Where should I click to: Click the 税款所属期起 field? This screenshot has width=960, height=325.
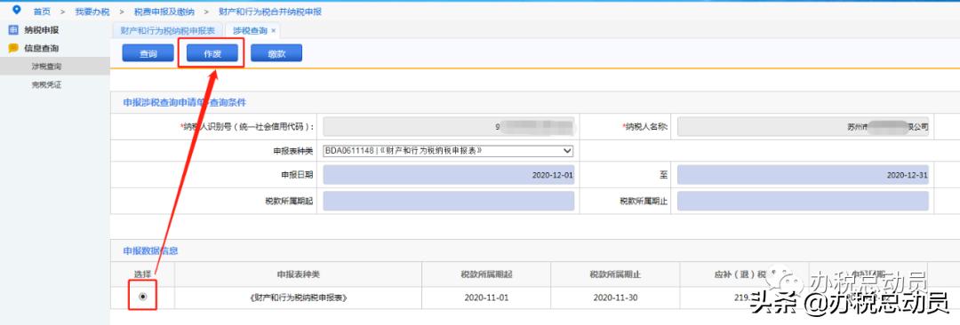click(x=449, y=201)
